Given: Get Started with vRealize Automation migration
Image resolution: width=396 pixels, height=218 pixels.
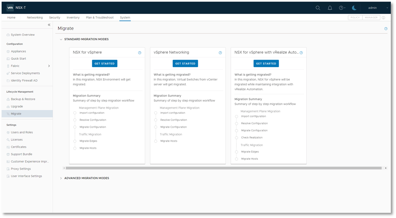Looking at the screenshot, I should point(266,63).
